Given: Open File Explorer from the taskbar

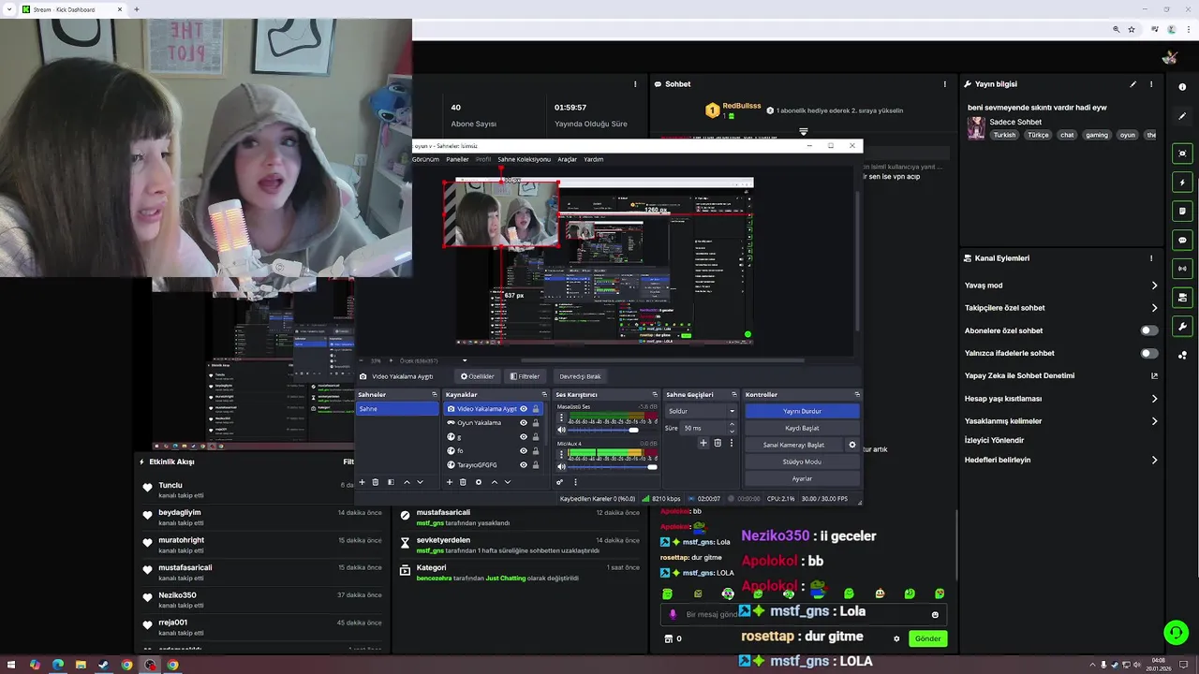Looking at the screenshot, I should (81, 666).
